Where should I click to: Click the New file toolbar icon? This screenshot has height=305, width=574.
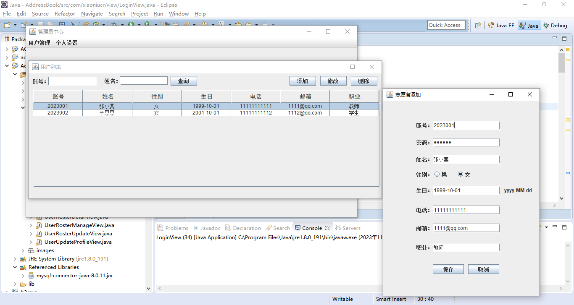coord(7,25)
